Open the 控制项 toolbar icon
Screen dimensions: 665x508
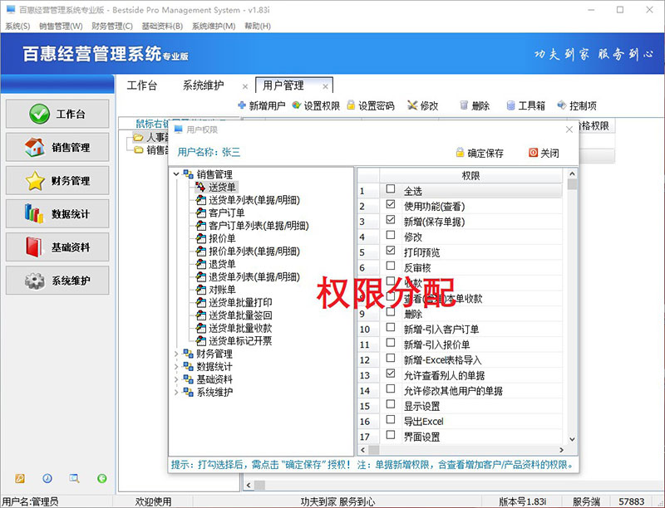pyautogui.click(x=562, y=105)
